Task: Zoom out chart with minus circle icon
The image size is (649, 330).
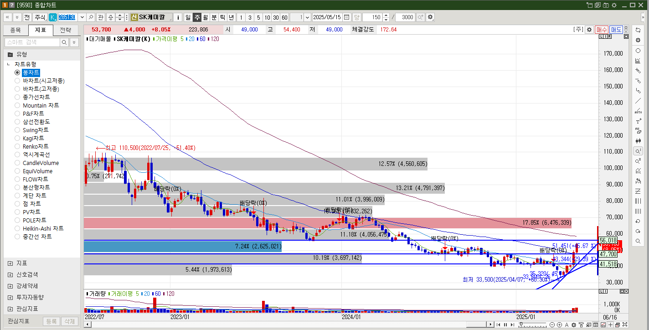Action: point(553,325)
